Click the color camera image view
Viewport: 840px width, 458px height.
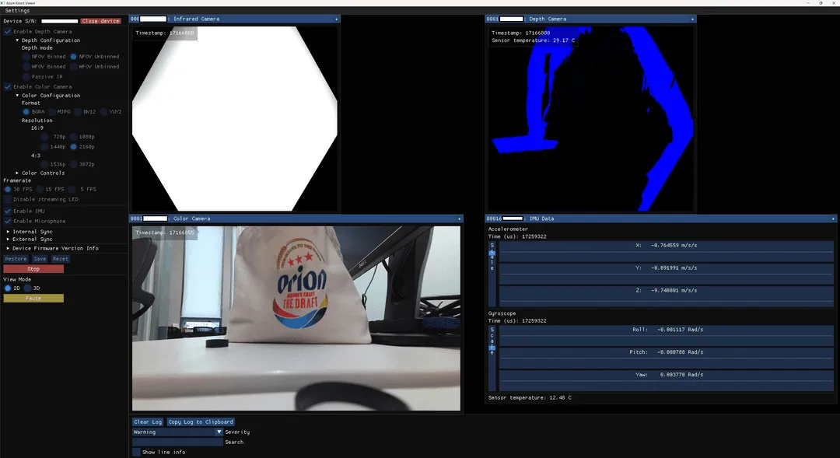[296, 318]
